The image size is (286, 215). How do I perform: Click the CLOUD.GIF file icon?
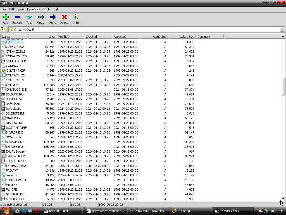[3, 42]
